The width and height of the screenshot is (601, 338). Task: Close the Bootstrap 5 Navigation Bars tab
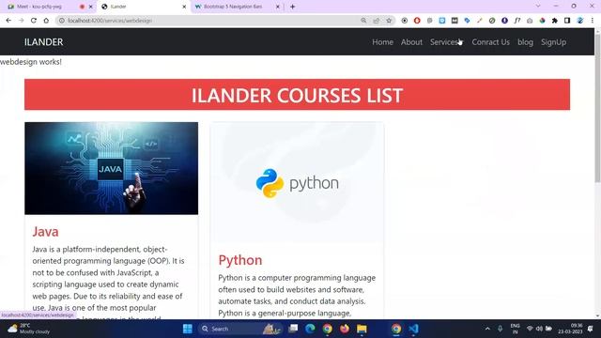(278, 7)
